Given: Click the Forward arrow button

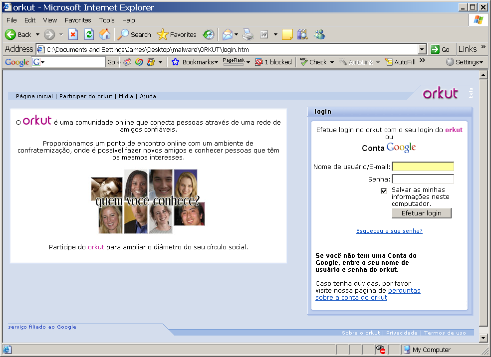Looking at the screenshot, I should [49, 34].
